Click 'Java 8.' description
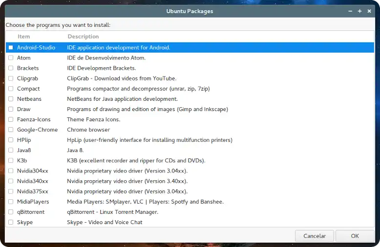380x247 pixels. (x=75, y=151)
